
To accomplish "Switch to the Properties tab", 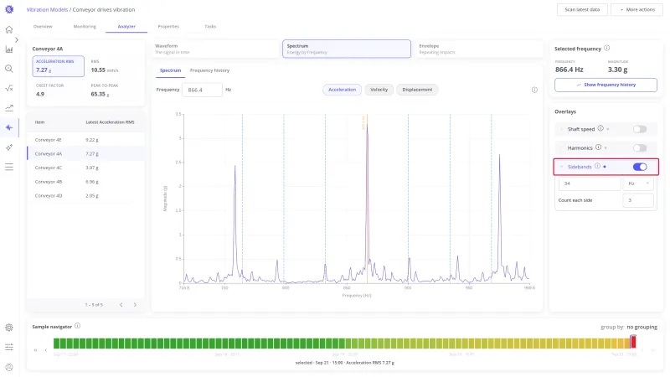I will tap(168, 27).
